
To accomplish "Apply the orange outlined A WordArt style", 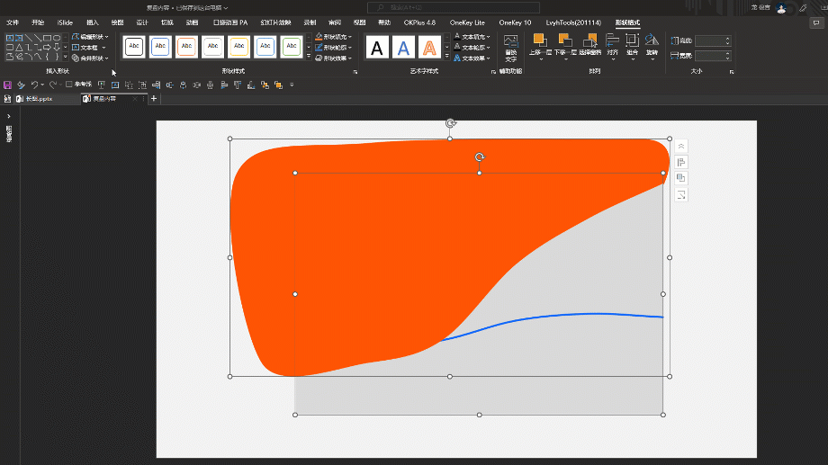I will pyautogui.click(x=430, y=48).
